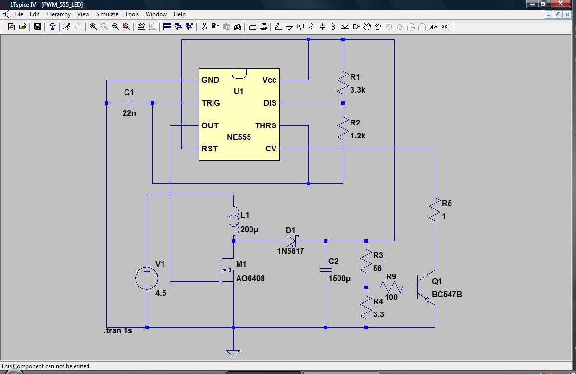Click the Cut scissors icon
The width and height of the screenshot is (576, 374).
(205, 27)
